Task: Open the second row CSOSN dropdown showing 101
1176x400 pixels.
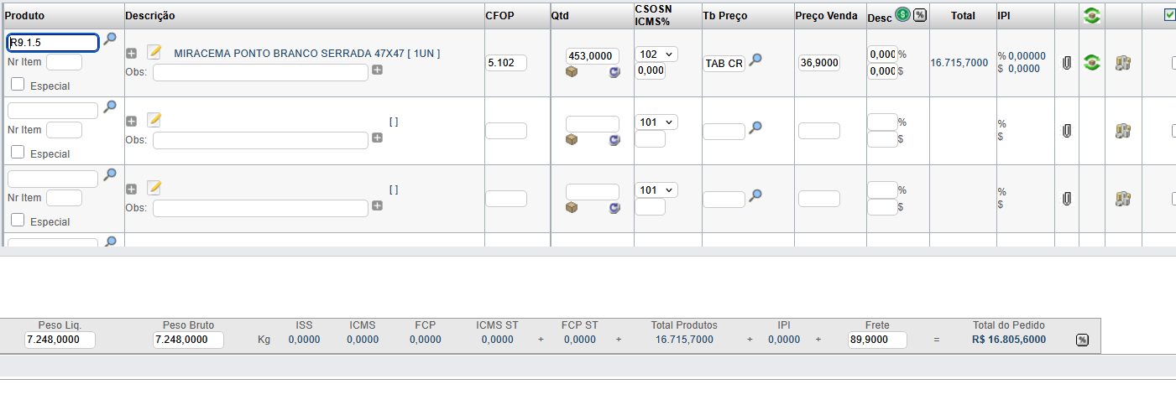Action: point(656,122)
